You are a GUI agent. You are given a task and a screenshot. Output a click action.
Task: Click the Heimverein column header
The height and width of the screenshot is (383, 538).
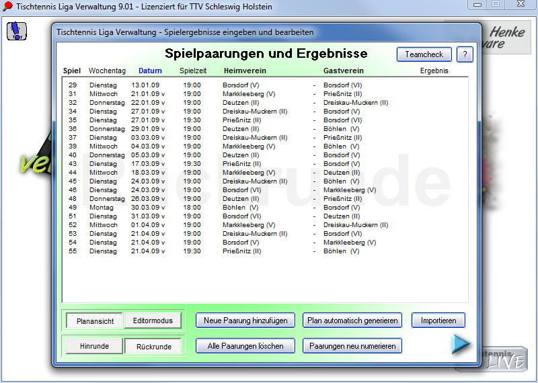(245, 71)
